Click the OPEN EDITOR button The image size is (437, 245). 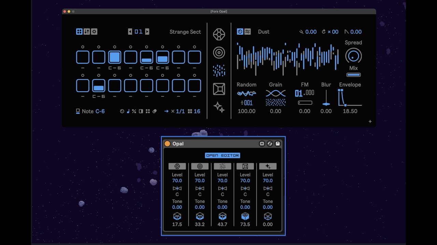pyautogui.click(x=223, y=156)
